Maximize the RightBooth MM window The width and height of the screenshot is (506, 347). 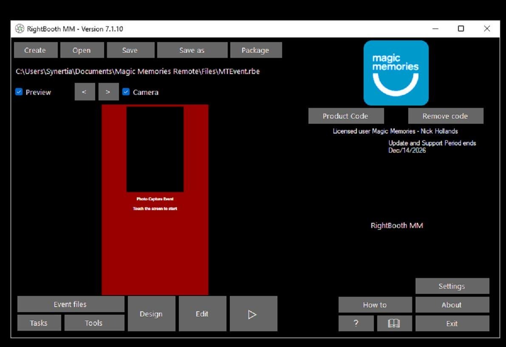point(461,29)
